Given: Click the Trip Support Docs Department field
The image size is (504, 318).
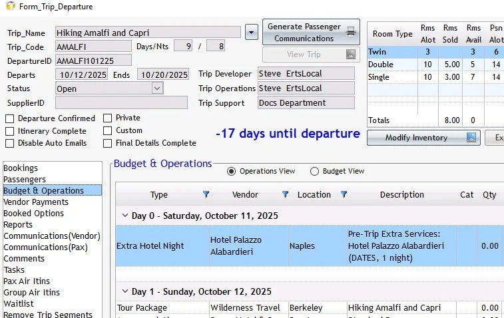Looking at the screenshot, I should tap(306, 103).
